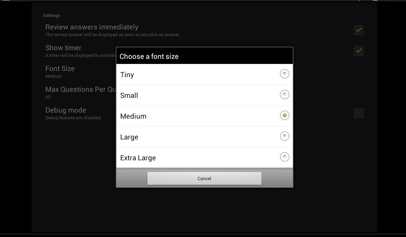Click the Settings header text

(x=51, y=15)
